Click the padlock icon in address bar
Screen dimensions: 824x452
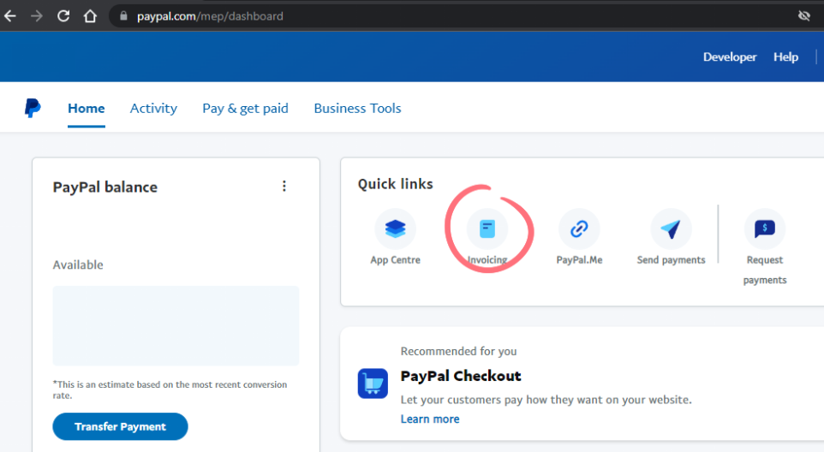(123, 16)
